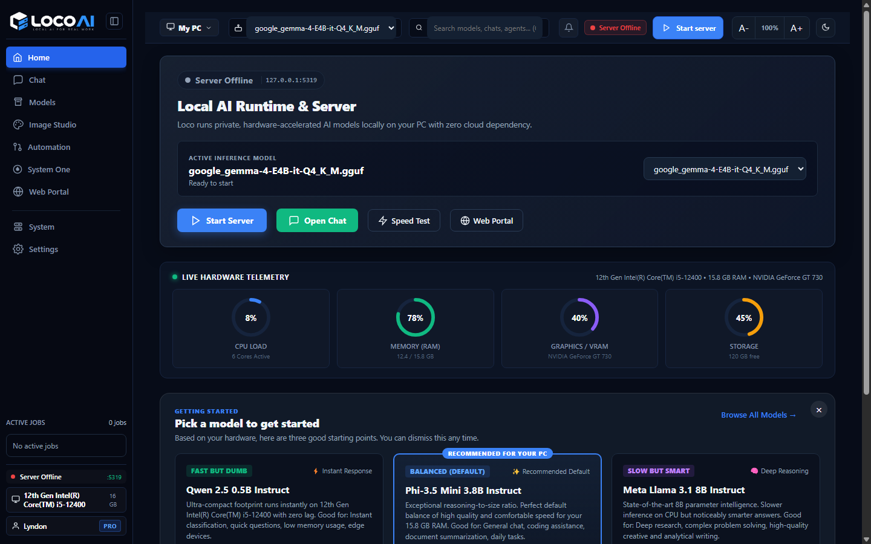Click the Server Offline status badge in top bar

615,28
